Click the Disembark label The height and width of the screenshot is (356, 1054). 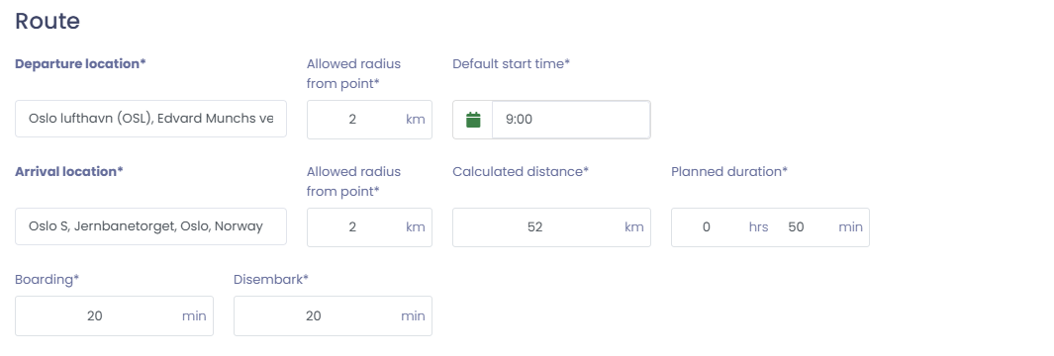pyautogui.click(x=271, y=280)
